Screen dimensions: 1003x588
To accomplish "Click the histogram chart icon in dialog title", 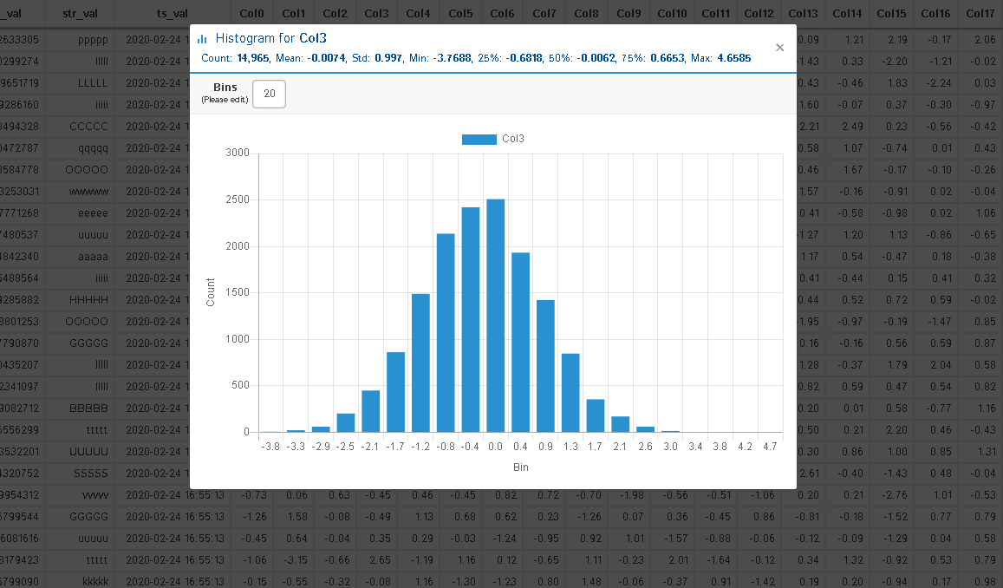I will click(x=202, y=39).
